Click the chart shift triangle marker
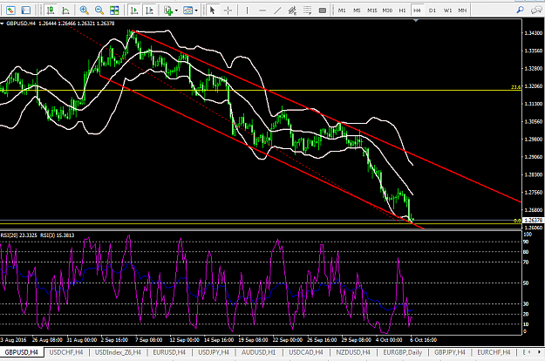Image resolution: width=545 pixels, height=361 pixels. click(416, 21)
